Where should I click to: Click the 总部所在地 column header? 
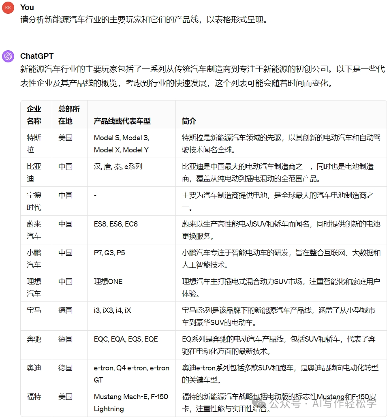(x=69, y=115)
